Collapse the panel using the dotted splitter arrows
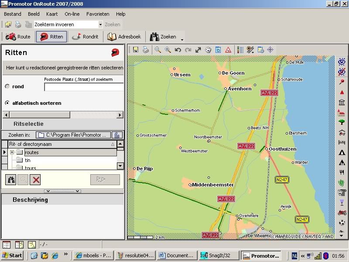Viewport: 349px width, 262px height. [62, 191]
